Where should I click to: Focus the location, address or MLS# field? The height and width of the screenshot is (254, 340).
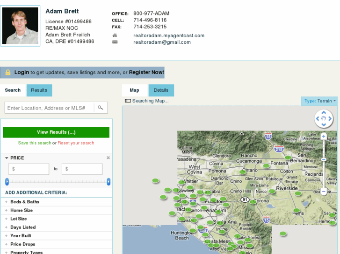click(x=49, y=108)
